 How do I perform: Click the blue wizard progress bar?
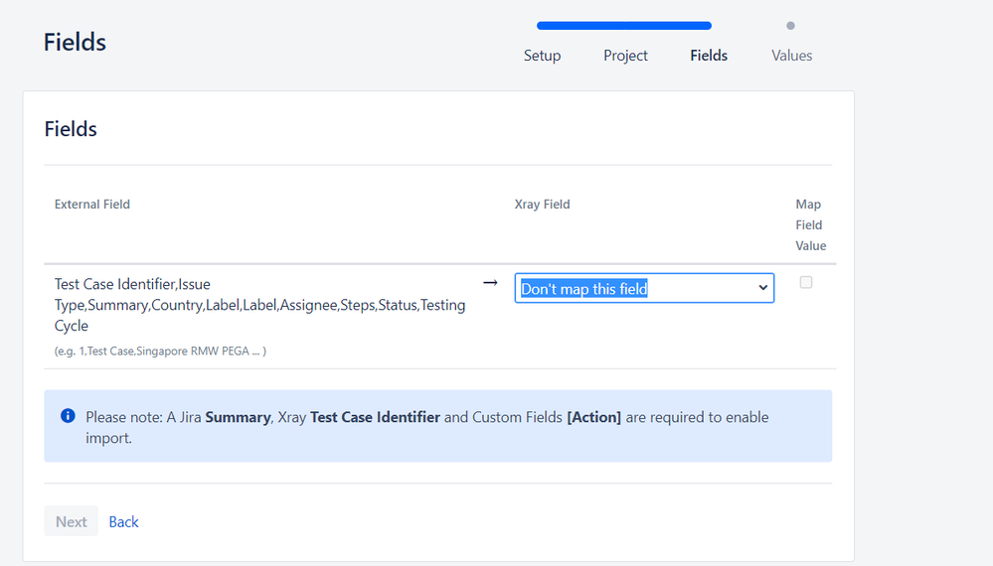[624, 26]
